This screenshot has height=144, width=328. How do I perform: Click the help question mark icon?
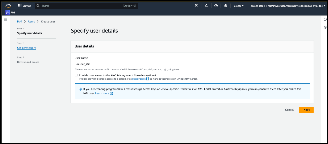click(216, 6)
